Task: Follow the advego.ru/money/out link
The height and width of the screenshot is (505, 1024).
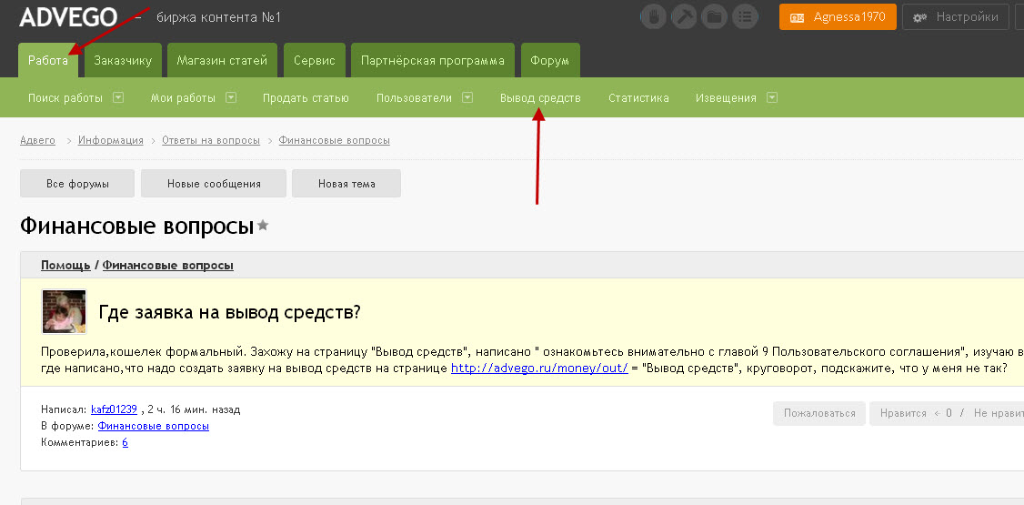Action: click(x=538, y=369)
